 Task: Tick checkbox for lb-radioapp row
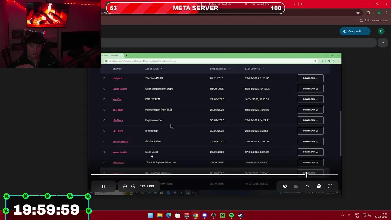[104, 131]
